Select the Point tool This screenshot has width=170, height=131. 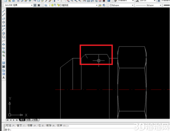[4, 59]
